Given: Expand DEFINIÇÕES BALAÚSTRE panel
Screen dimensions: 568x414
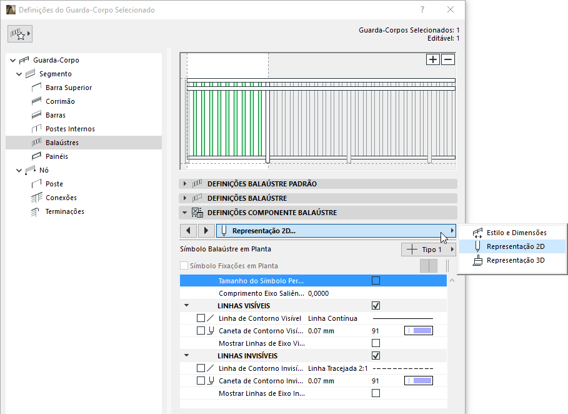Looking at the screenshot, I should tap(185, 198).
